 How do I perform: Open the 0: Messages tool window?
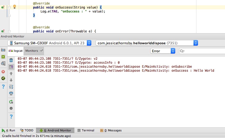click(111, 130)
